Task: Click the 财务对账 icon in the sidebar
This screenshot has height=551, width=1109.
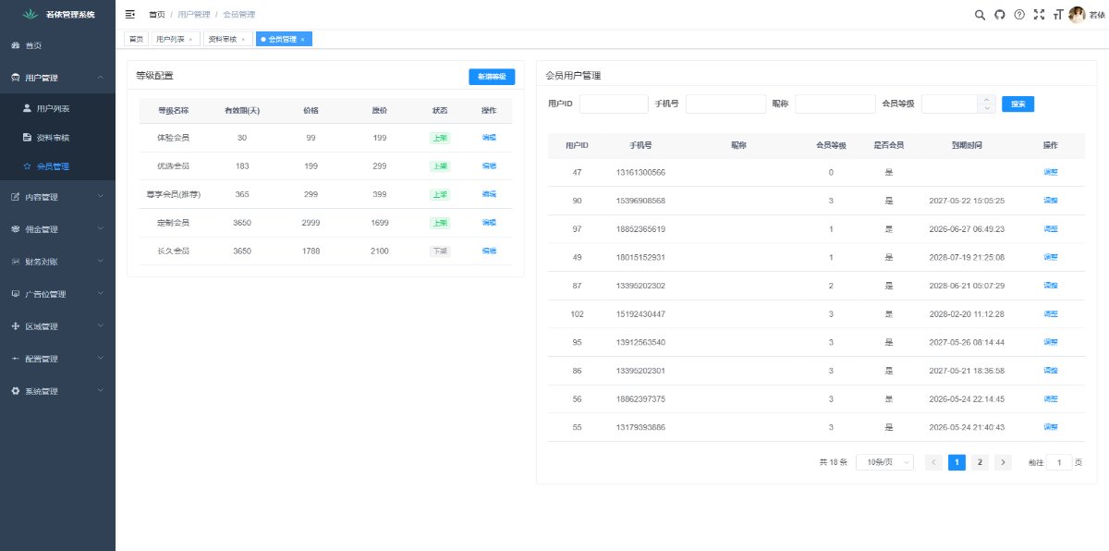Action: tap(15, 262)
